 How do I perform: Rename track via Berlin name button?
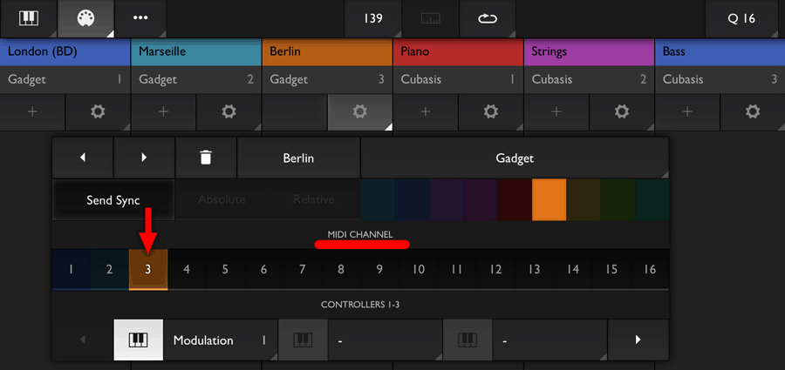[x=298, y=158]
